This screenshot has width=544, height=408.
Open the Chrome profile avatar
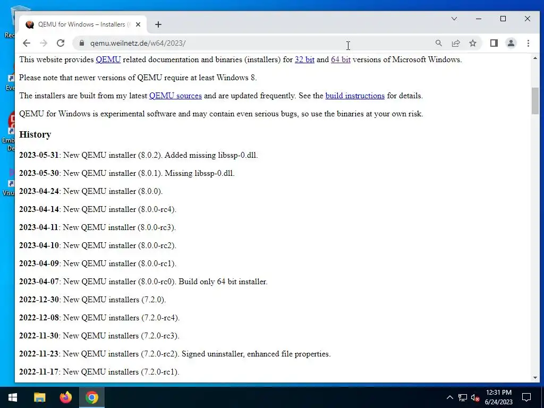tap(511, 43)
